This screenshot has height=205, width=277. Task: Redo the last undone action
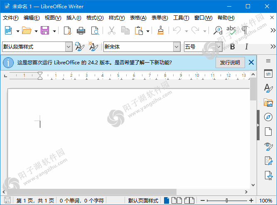point(195,30)
